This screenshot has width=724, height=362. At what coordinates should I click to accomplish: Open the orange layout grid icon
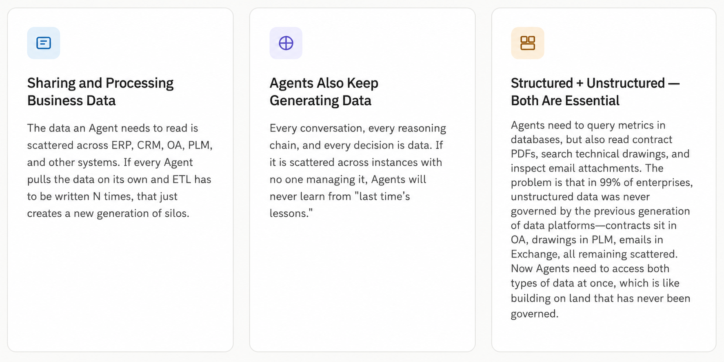(x=527, y=43)
